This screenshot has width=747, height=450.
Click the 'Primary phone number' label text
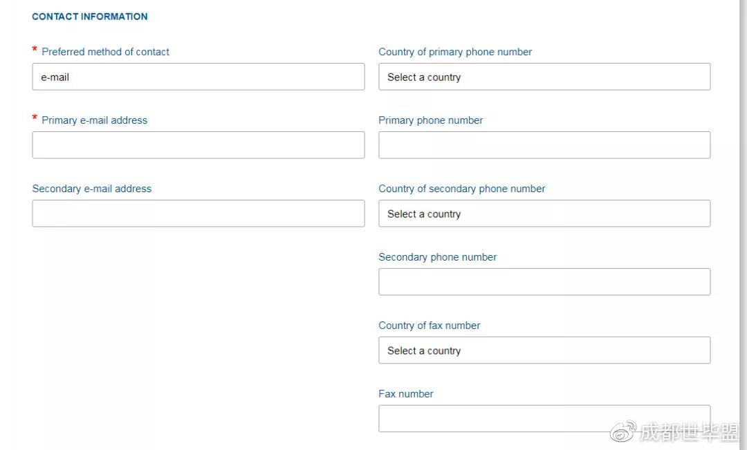[x=430, y=120]
